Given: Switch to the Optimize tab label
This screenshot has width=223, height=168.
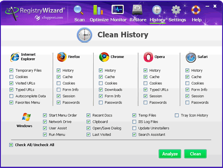Looking at the screenshot, I should pyautogui.click(x=99, y=20).
